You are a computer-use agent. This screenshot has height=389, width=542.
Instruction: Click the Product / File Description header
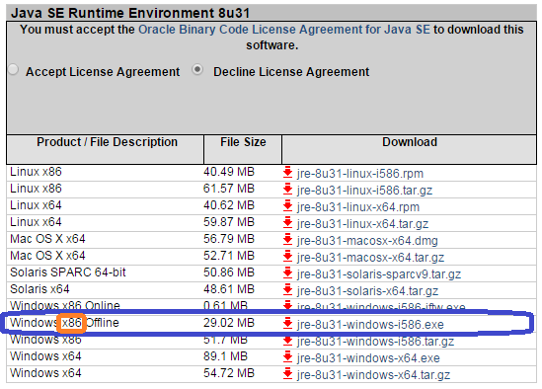[107, 142]
